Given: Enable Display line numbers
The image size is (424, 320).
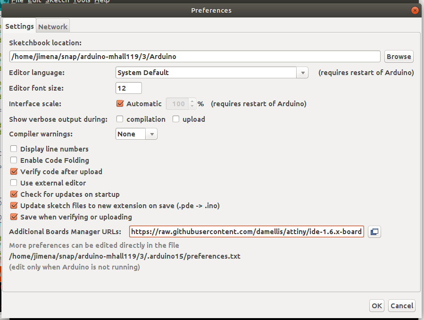Looking at the screenshot, I should pos(14,149).
